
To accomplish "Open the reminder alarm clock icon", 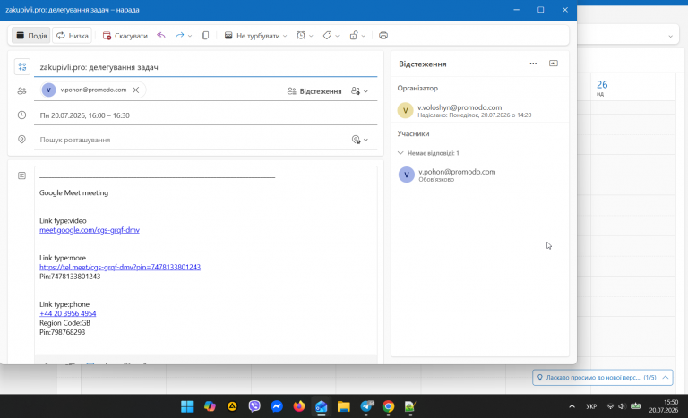I will pyautogui.click(x=301, y=36).
